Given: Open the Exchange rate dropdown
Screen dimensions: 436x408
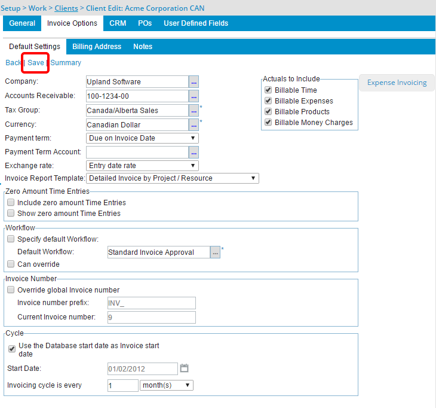Looking at the screenshot, I should coord(142,166).
